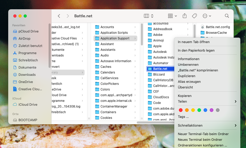Screen dimensions: 246x148
Task: Apply the red tag color
Action: point(180,110)
